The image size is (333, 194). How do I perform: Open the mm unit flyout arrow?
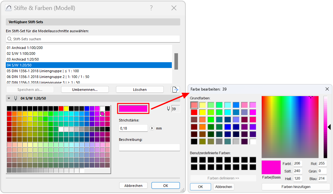point(152,128)
